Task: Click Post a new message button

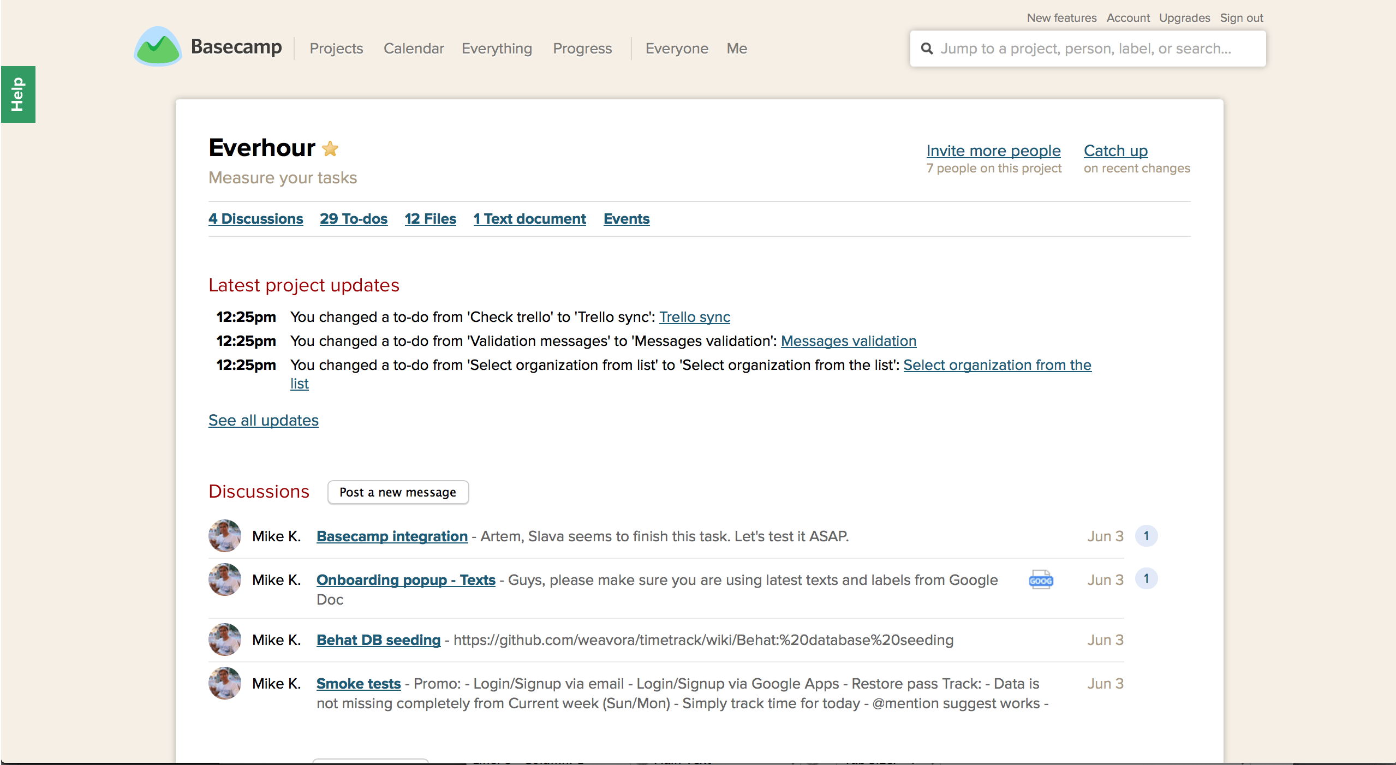Action: pyautogui.click(x=398, y=492)
